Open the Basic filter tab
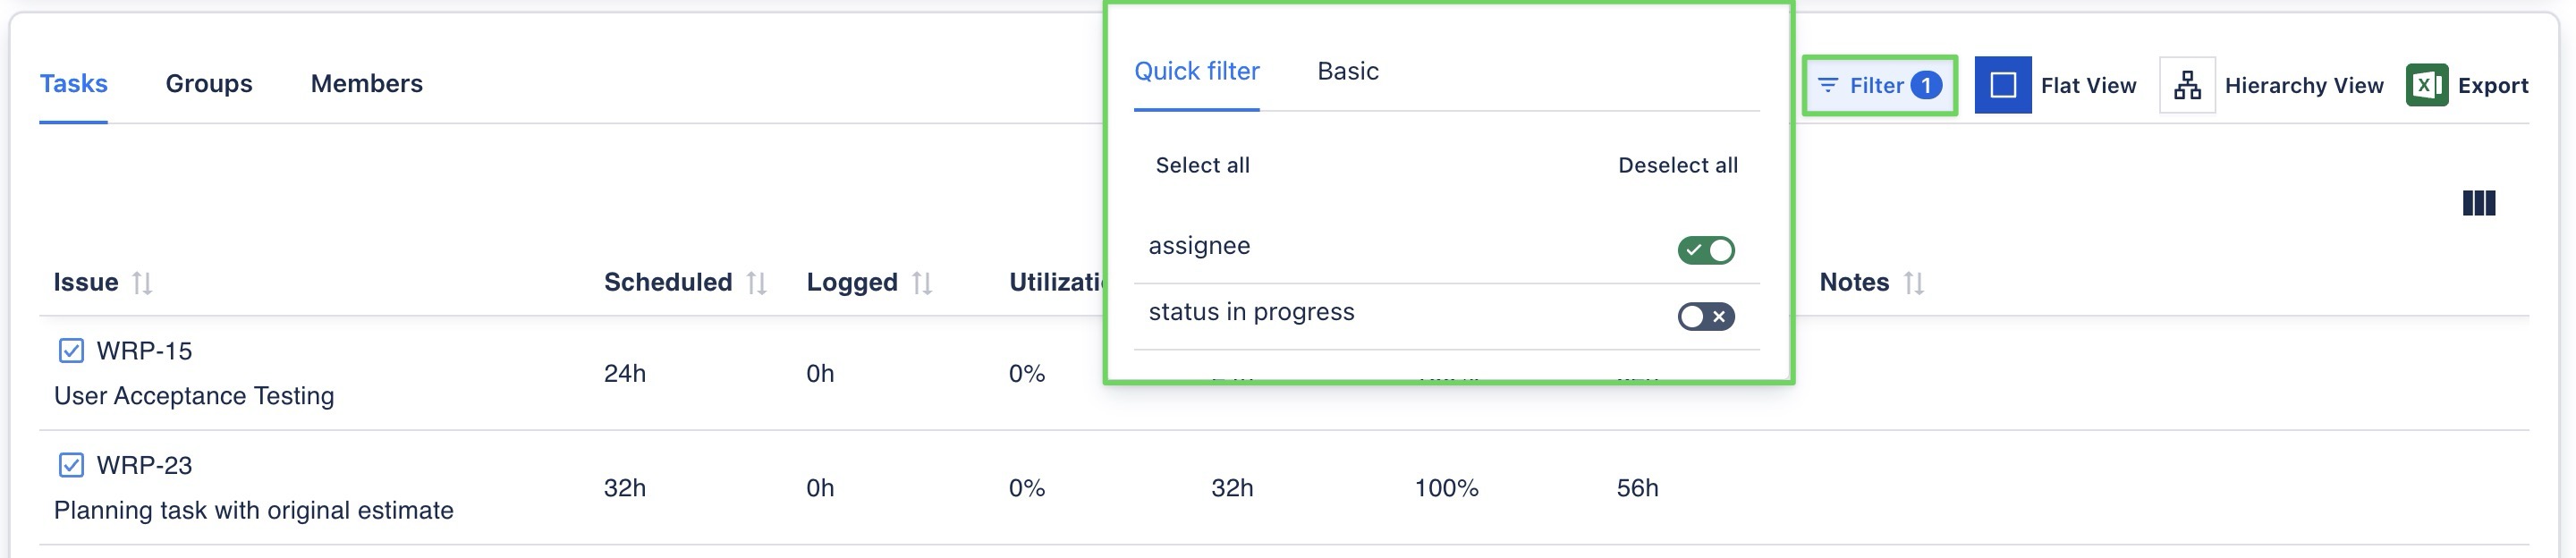This screenshot has width=2576, height=558. pos(1347,71)
